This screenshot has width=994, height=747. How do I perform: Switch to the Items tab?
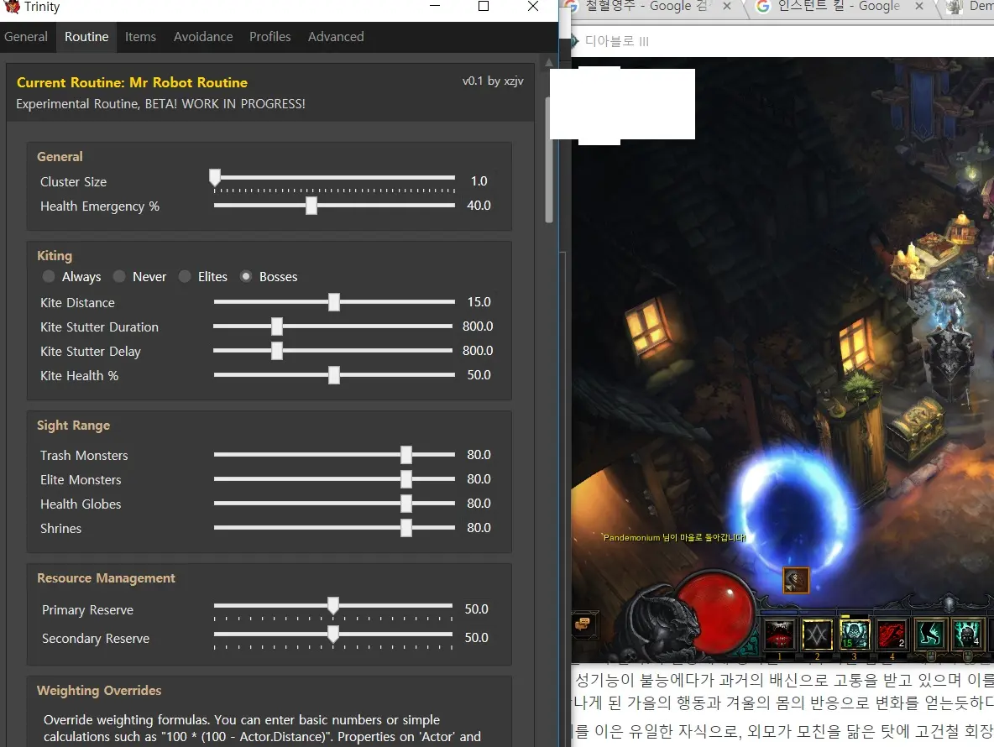[140, 37]
